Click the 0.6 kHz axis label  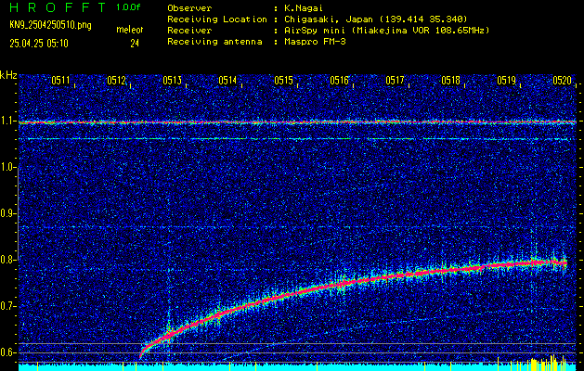[x=8, y=352]
